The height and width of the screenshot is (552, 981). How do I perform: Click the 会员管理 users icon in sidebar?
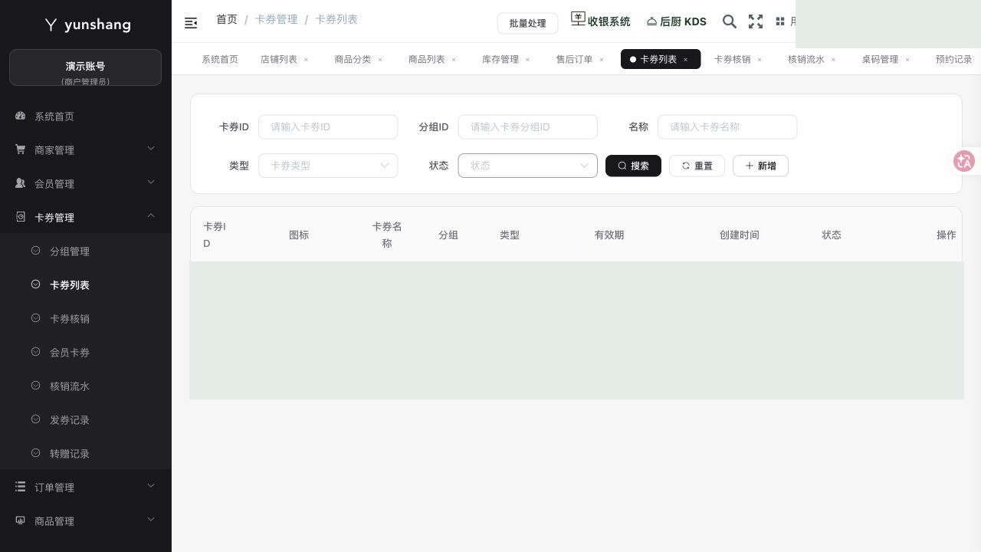[21, 183]
